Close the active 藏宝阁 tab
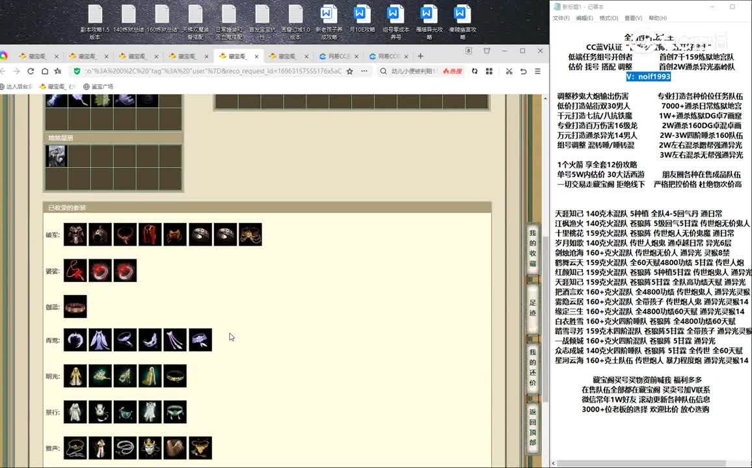 pos(256,56)
